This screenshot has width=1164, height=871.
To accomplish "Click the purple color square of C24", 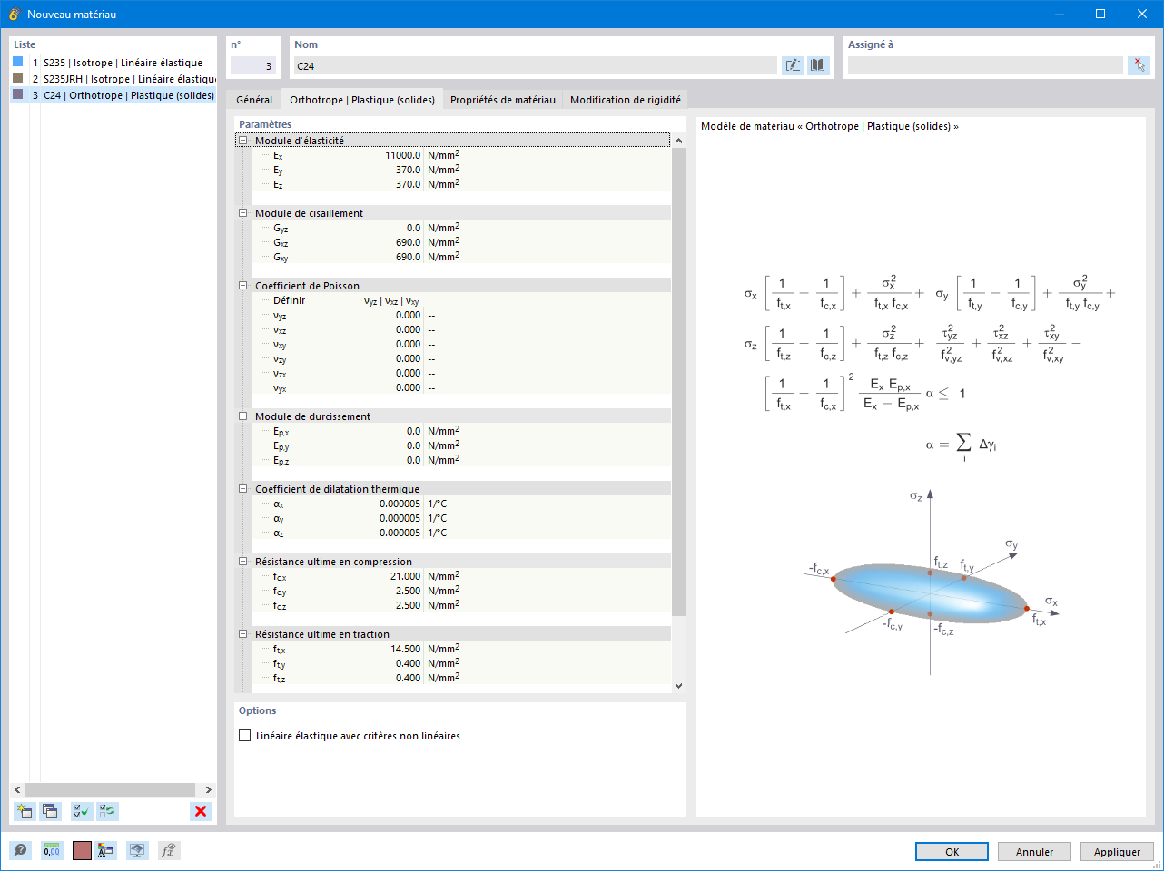I will (x=18, y=94).
